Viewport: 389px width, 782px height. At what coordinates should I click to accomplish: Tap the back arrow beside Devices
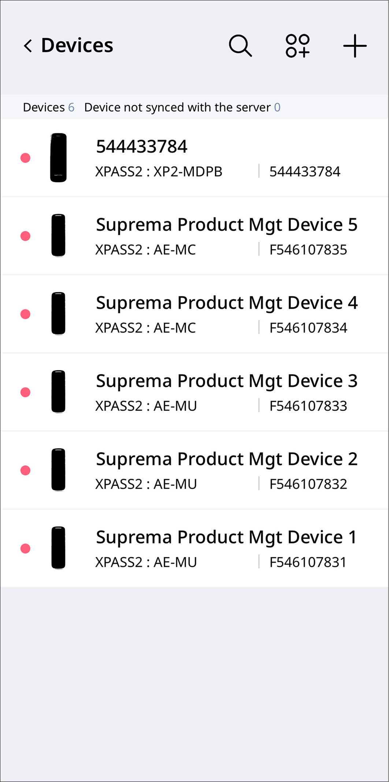28,46
